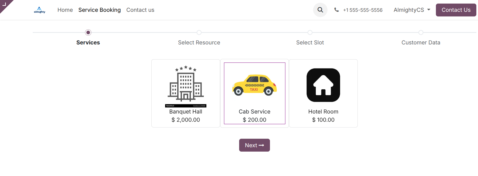478x176 pixels.
Task: Click the Banquet Hall building icon
Action: pyautogui.click(x=186, y=84)
